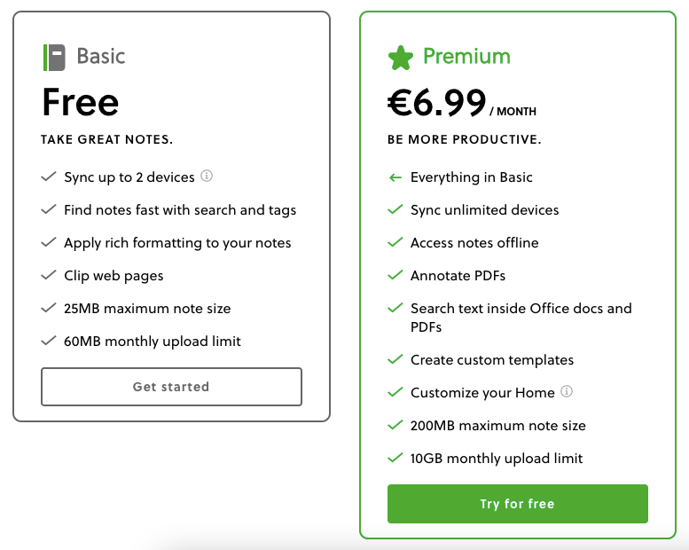Click Sync unlimited devices feature text

pos(485,210)
